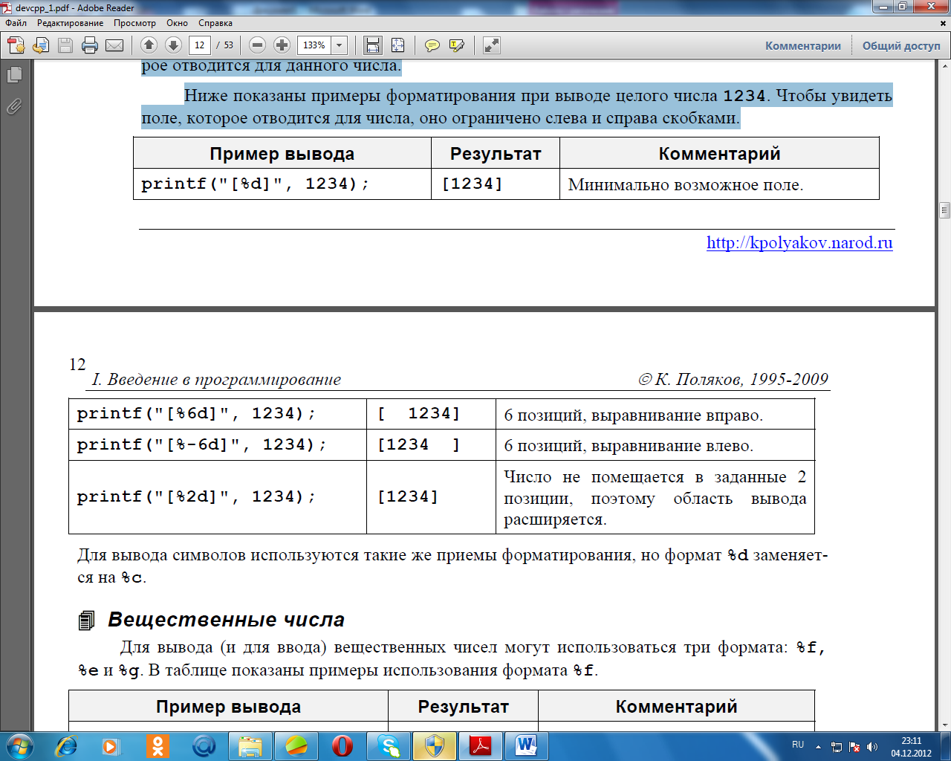
Task: Open the Комментарии pane
Action: pyautogui.click(x=802, y=45)
